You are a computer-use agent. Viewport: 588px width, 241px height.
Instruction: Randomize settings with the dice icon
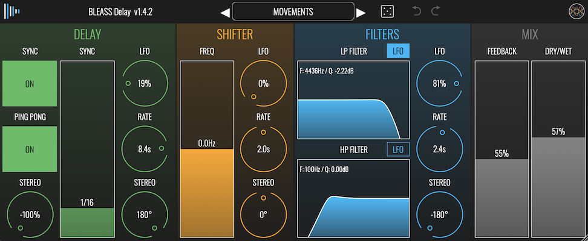click(x=387, y=11)
